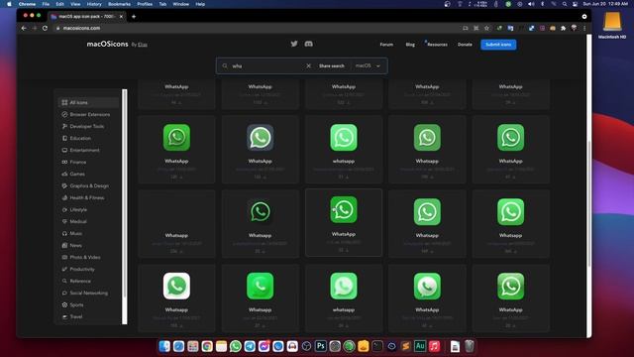Click the magnifier icon in the search bar
Image resolution: width=634 pixels, height=357 pixels.
(x=225, y=65)
